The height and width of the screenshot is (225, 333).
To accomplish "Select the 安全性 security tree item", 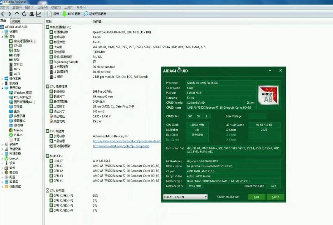I will tap(11, 173).
